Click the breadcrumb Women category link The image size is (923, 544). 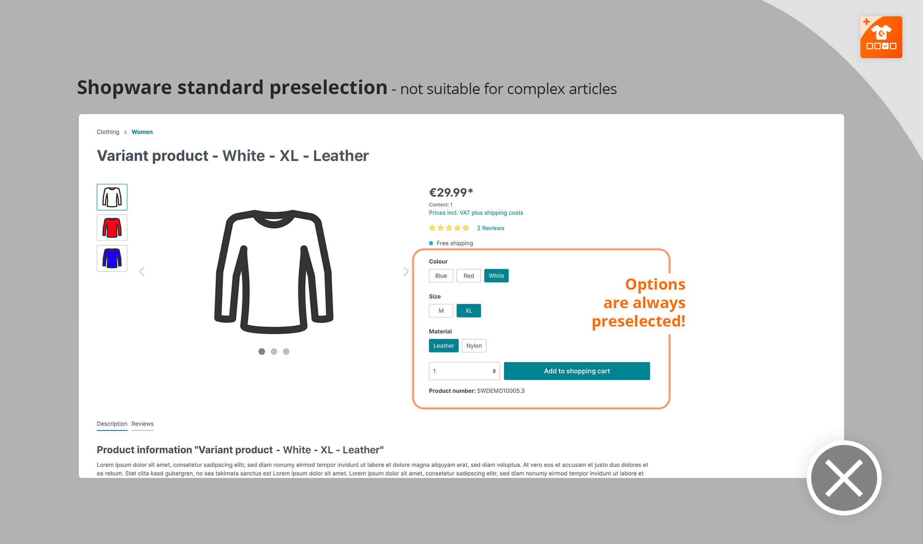click(142, 132)
